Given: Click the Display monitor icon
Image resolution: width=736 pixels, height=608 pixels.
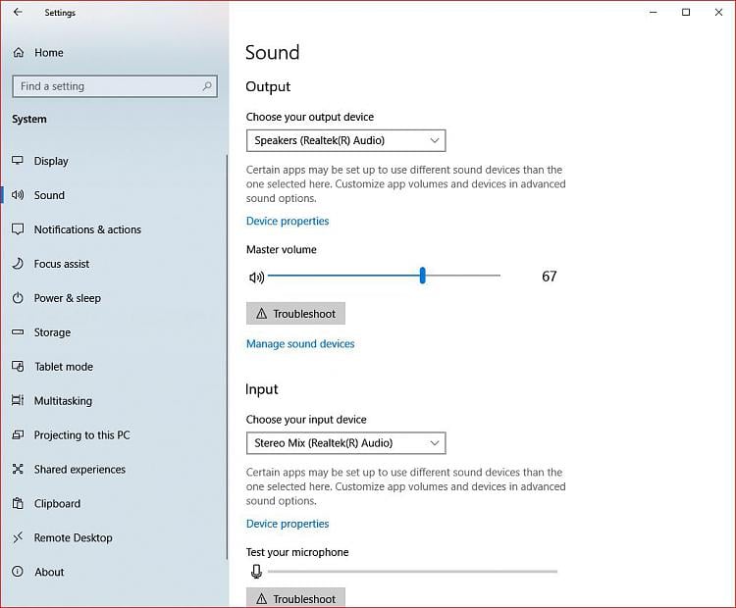Looking at the screenshot, I should pyautogui.click(x=18, y=161).
